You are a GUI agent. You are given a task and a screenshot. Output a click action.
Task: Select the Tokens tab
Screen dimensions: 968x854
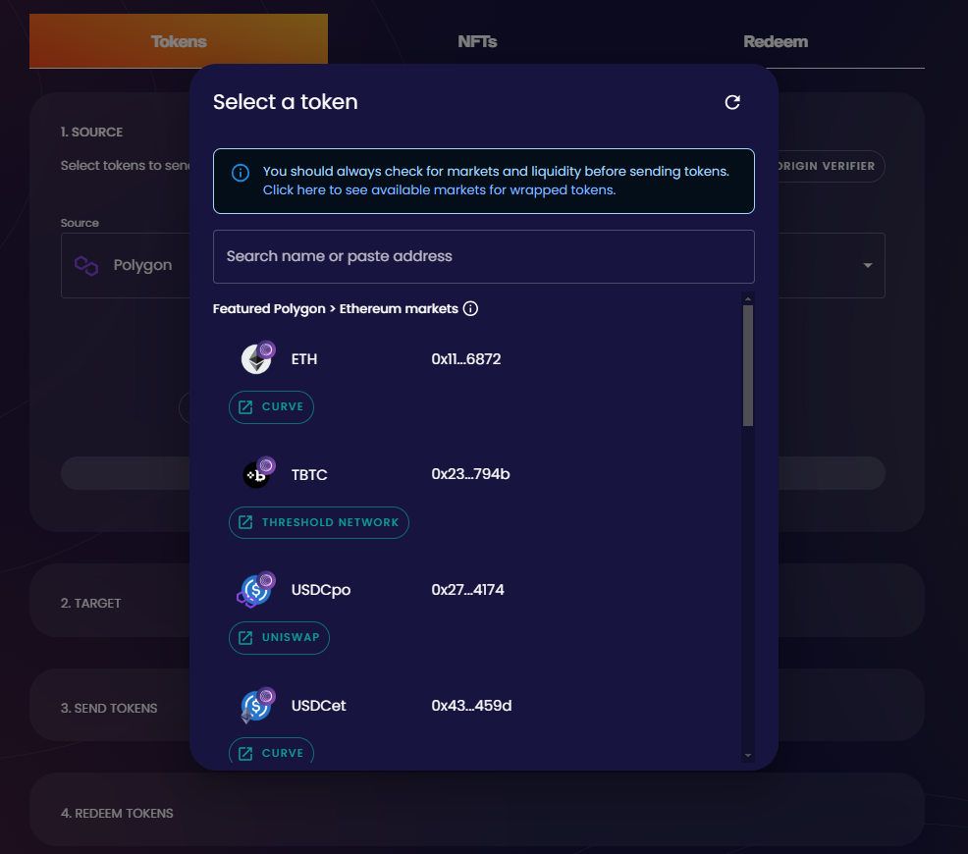(x=179, y=41)
